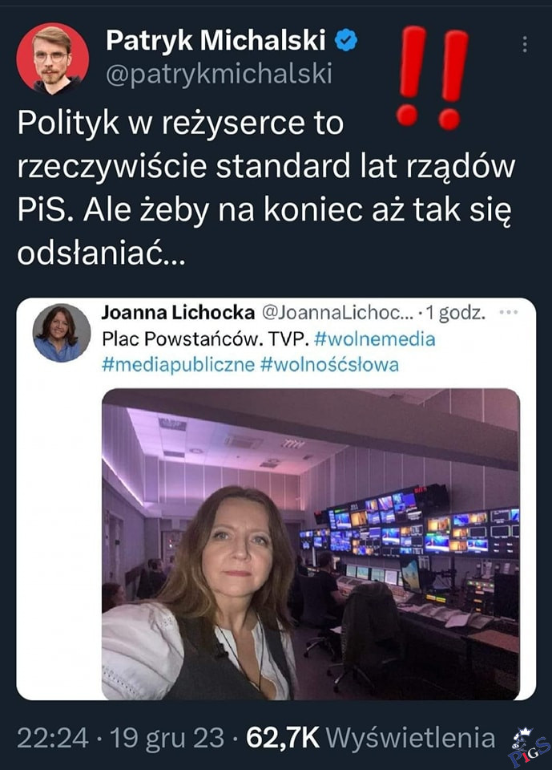Click the Patryk Michalski display name
Screen dimensions: 552x770
tap(216, 40)
